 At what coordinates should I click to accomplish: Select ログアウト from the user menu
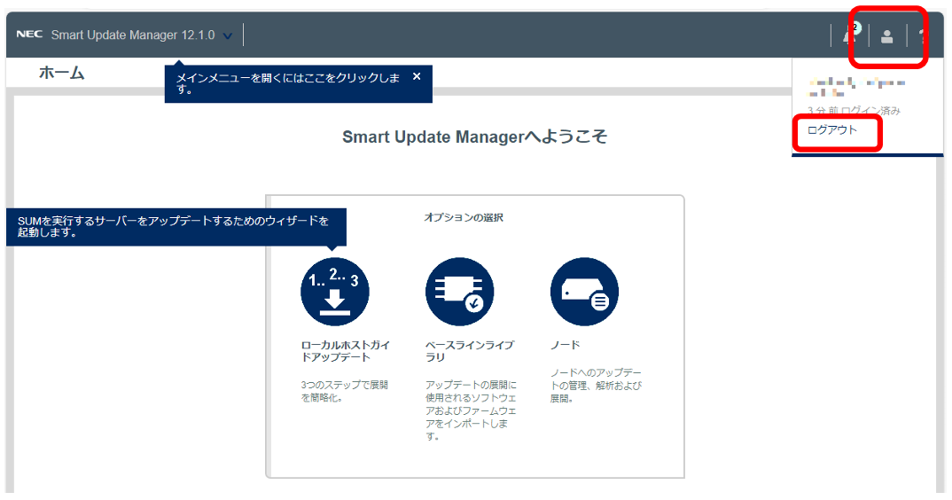coord(832,130)
